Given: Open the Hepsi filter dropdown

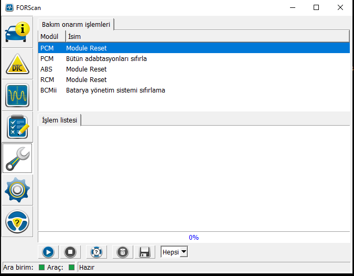Looking at the screenshot, I should tap(174, 252).
